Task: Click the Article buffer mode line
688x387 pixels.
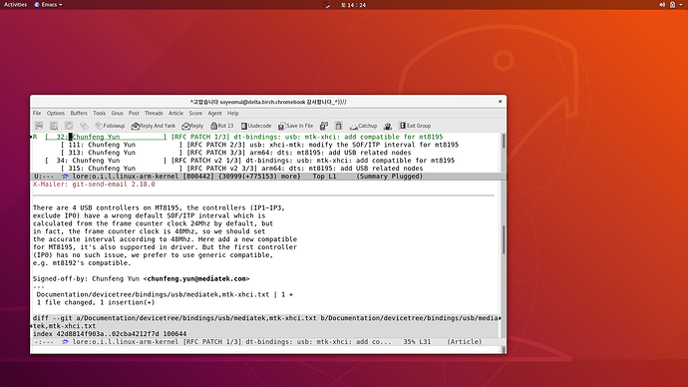Action: coord(268,342)
